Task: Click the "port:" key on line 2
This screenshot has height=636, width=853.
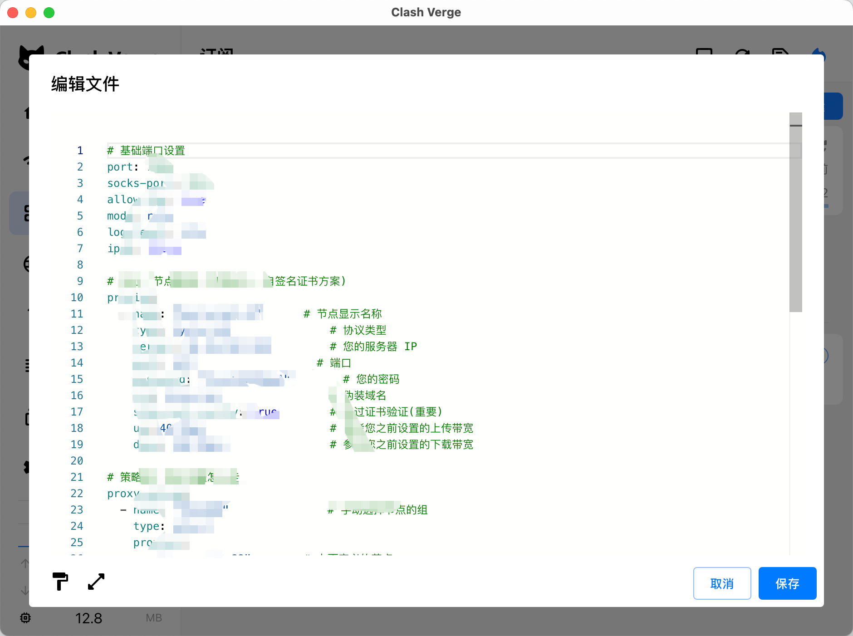Action: 123,167
